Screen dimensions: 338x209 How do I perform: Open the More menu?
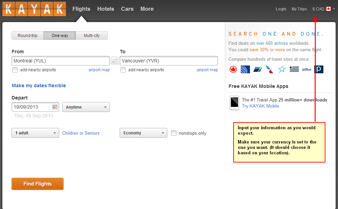(147, 9)
